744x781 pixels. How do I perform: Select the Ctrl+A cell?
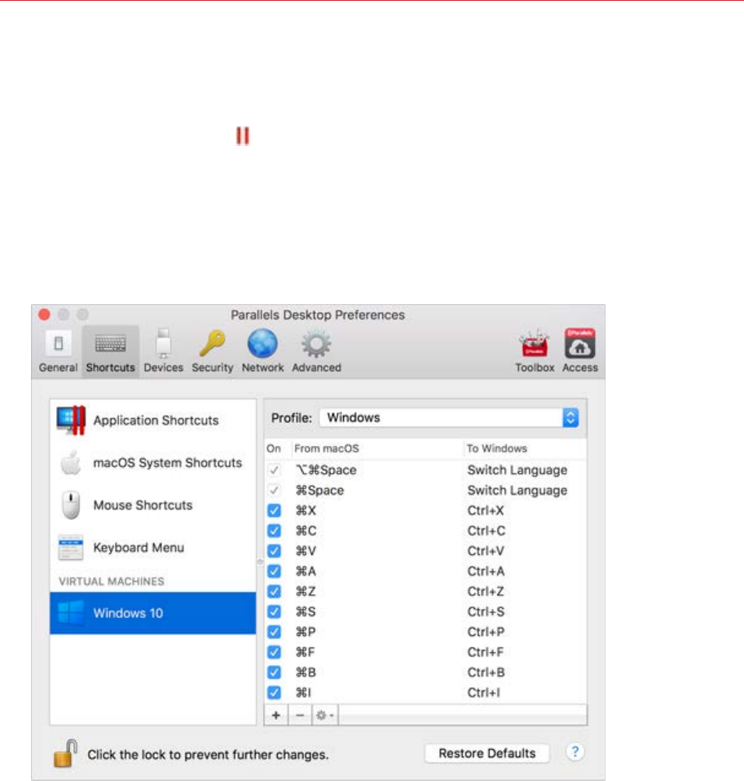[486, 571]
